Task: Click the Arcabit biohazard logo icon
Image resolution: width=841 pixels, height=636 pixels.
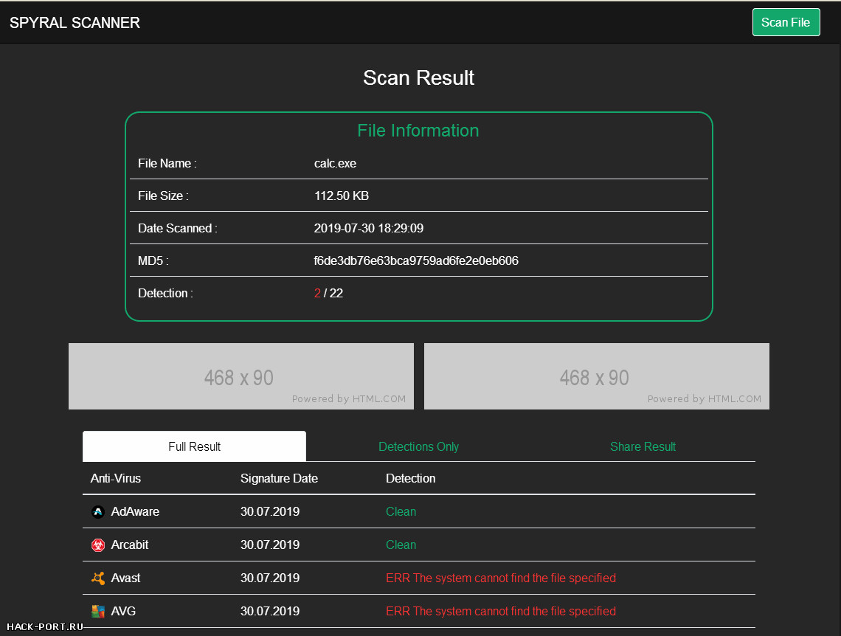Action: coord(97,545)
